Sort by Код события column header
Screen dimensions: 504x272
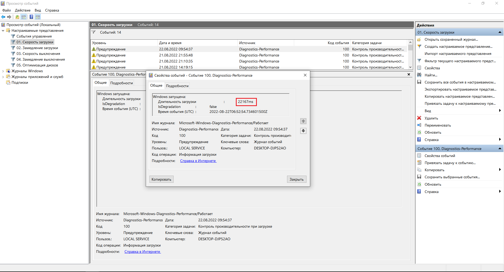322,43
